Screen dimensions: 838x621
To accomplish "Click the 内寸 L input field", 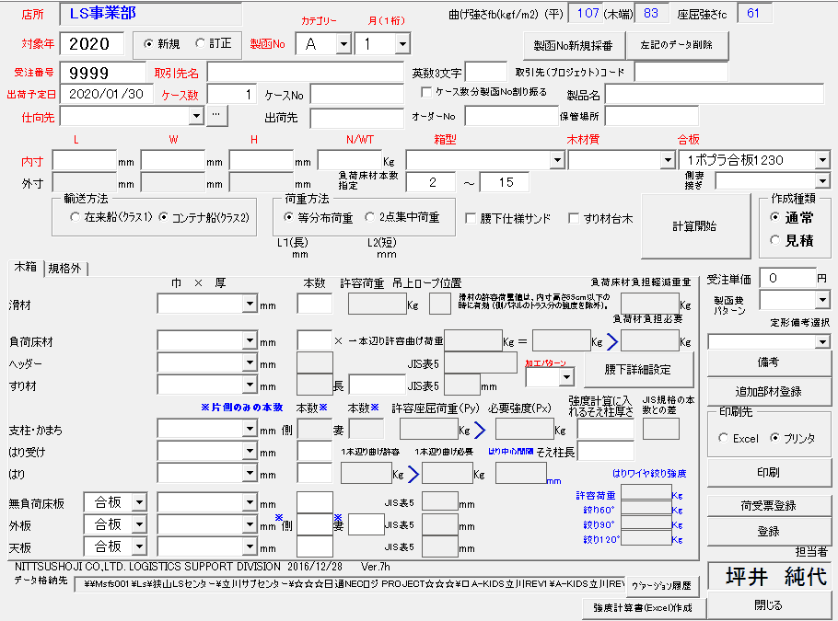I will [85, 160].
